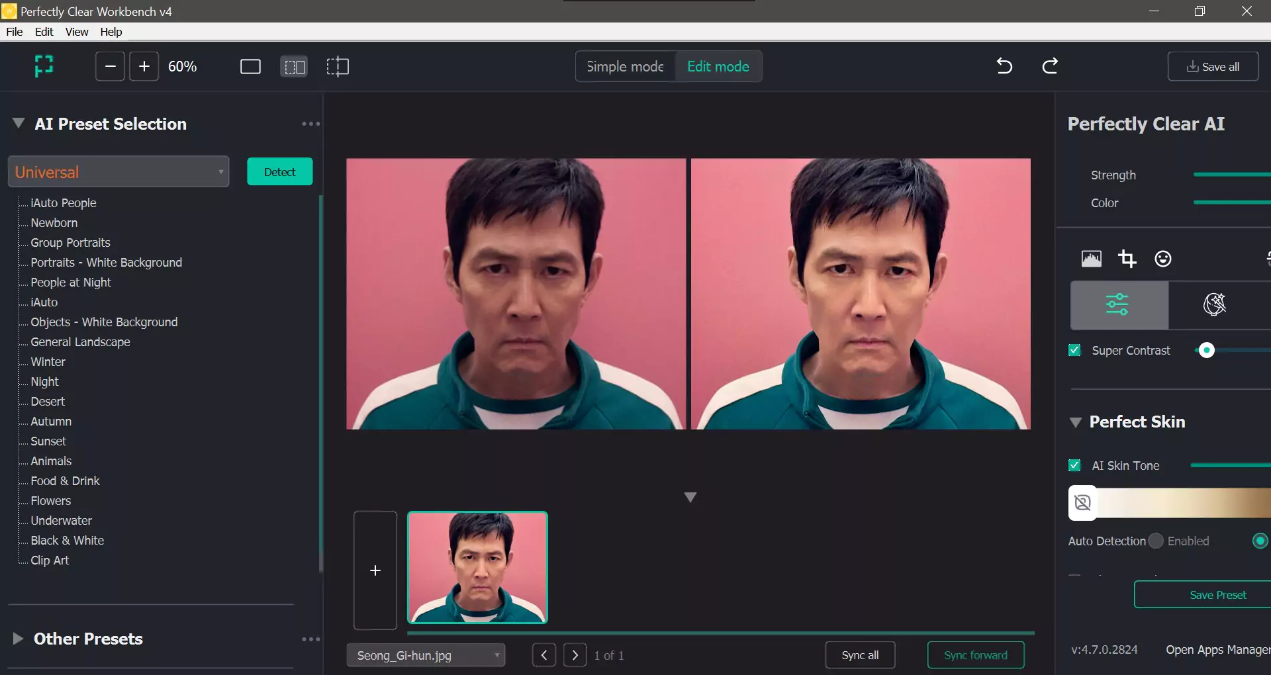Select the Clip Art preset
This screenshot has width=1271, height=675.
click(49, 561)
